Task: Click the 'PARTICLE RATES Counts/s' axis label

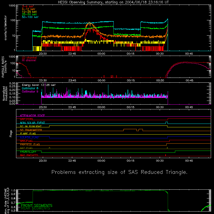Action: [x=4, y=67]
